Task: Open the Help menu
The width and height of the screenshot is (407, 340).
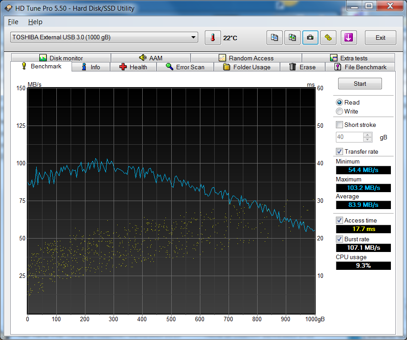Action: point(35,22)
